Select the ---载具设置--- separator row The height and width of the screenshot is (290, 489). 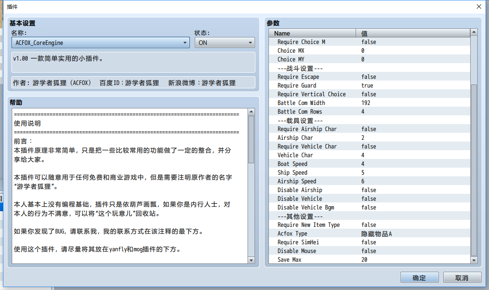[370, 120]
